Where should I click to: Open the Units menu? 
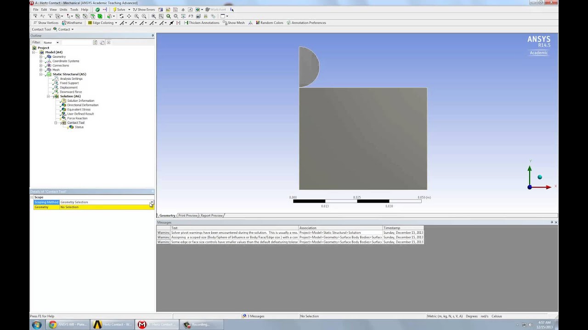click(x=63, y=10)
